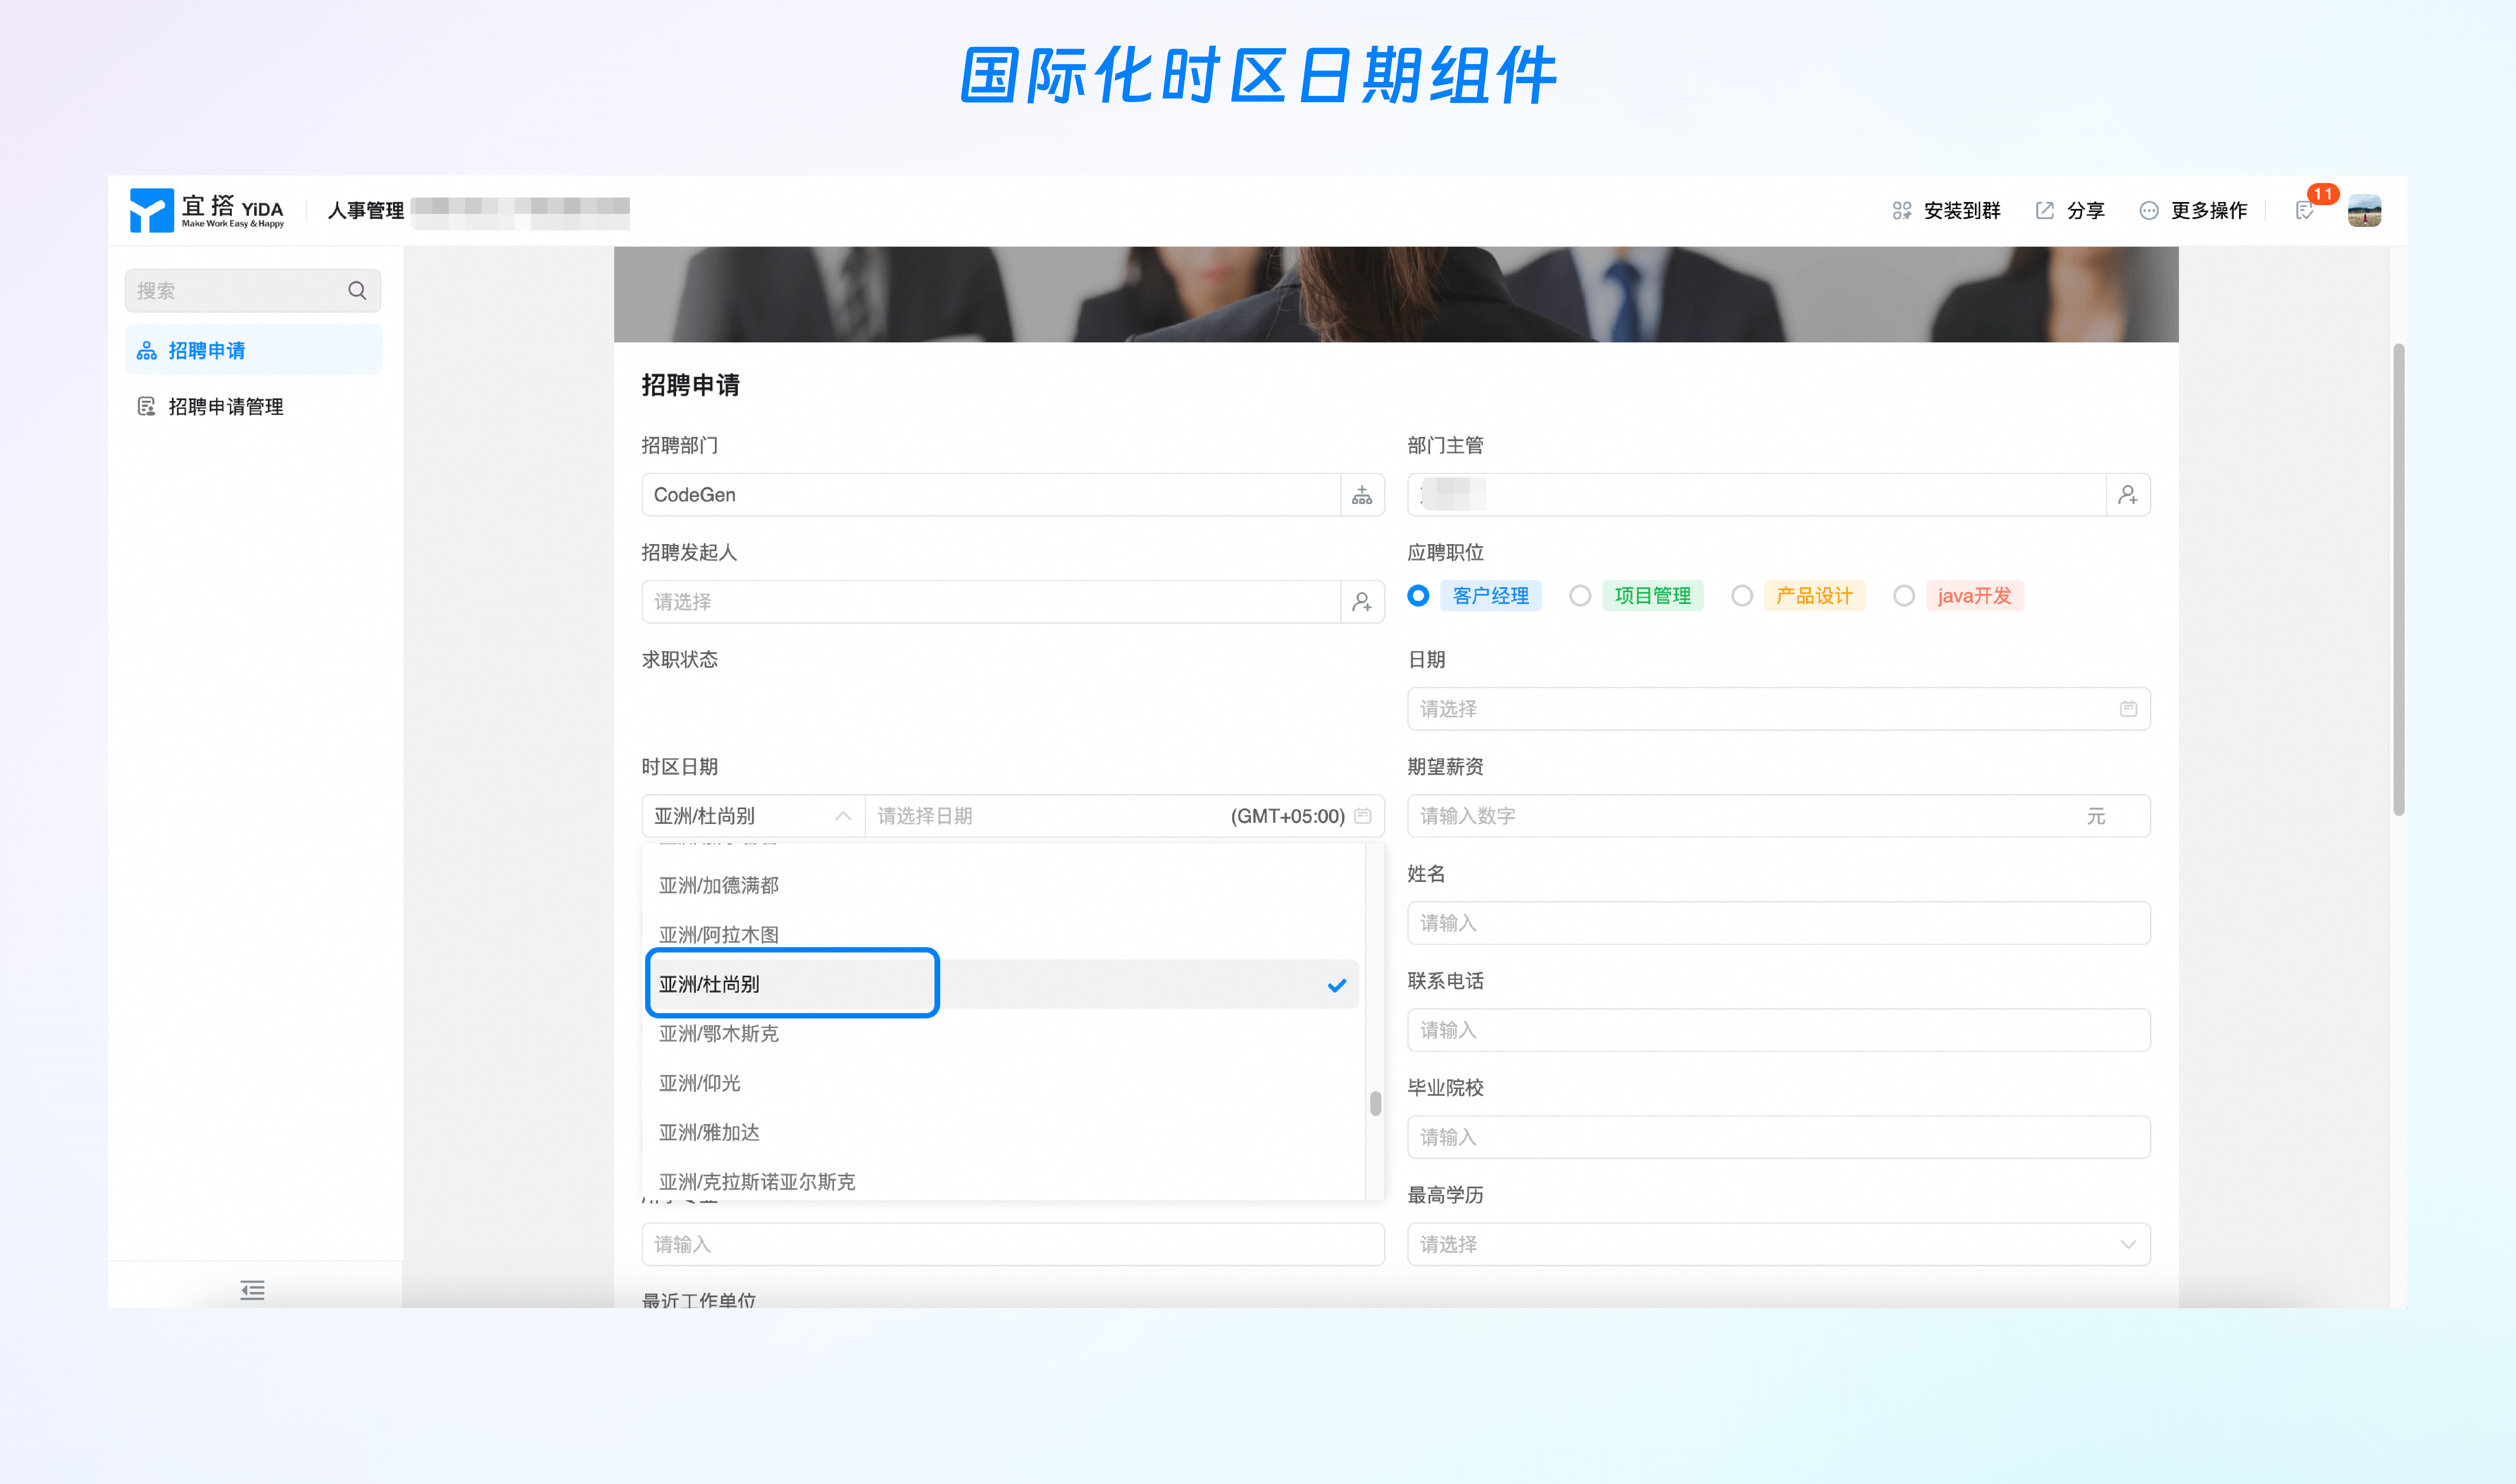Click the 请选择日期 timezone date input

(x=1124, y=816)
